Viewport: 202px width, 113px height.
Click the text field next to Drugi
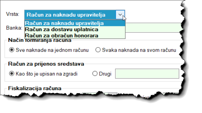147,73
